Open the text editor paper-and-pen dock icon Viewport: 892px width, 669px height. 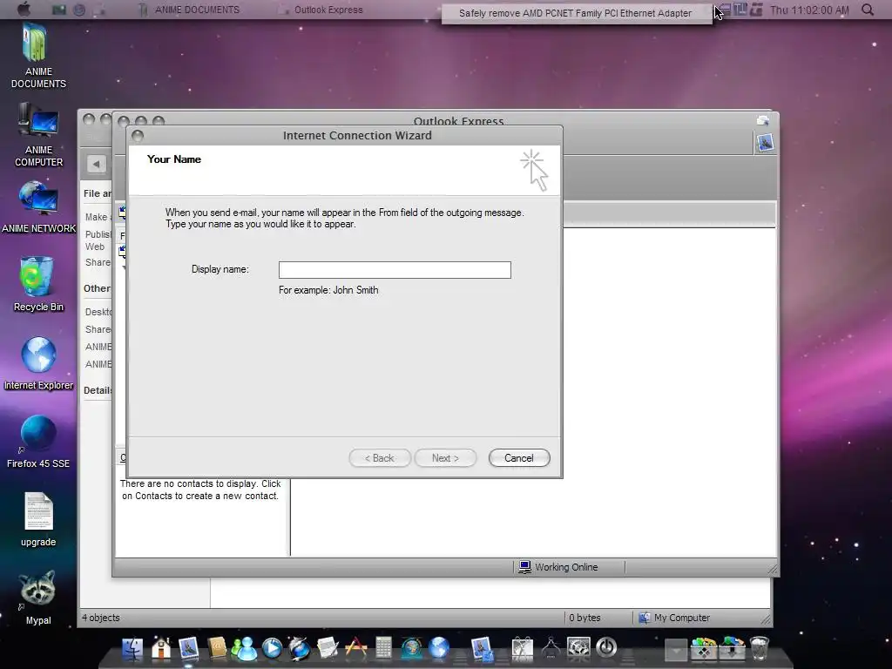click(328, 648)
